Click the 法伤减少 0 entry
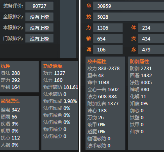The height and width of the screenshot is (152, 164). tap(55, 136)
